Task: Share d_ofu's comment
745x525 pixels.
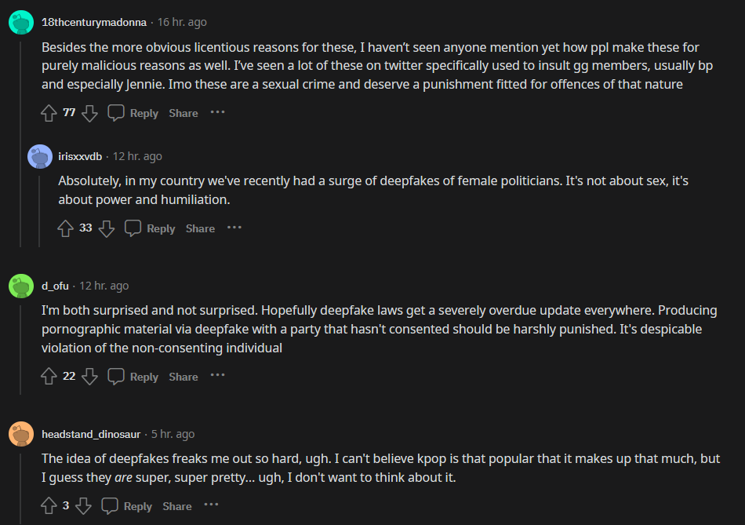Action: 184,377
